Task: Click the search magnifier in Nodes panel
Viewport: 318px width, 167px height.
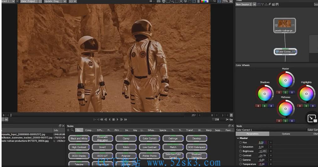Action: (x=72, y=130)
